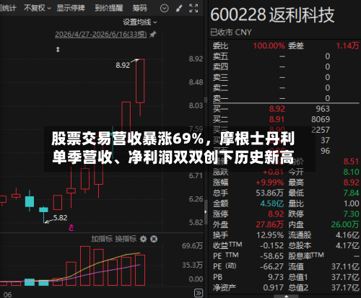Image resolution: width=361 pixels, height=298 pixels.
Task: Click the 今开 value 8.10
Action: (351, 172)
